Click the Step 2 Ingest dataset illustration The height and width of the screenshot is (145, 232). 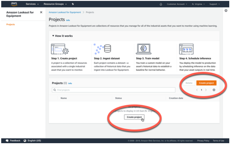click(102, 49)
